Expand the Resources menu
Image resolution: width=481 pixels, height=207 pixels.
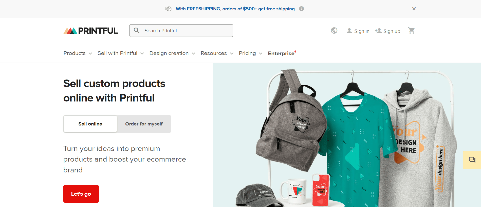pos(217,53)
